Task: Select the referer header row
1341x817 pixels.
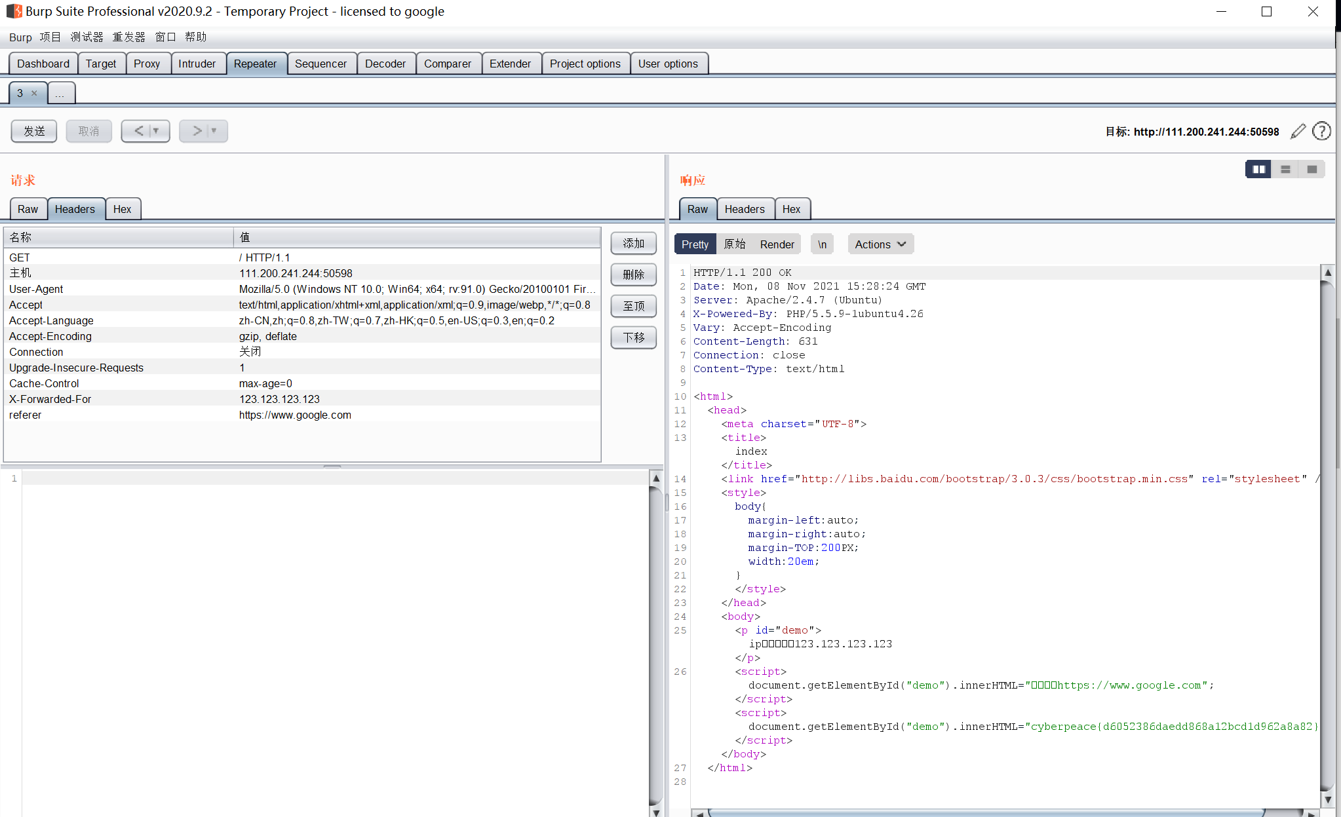Action: tap(302, 415)
